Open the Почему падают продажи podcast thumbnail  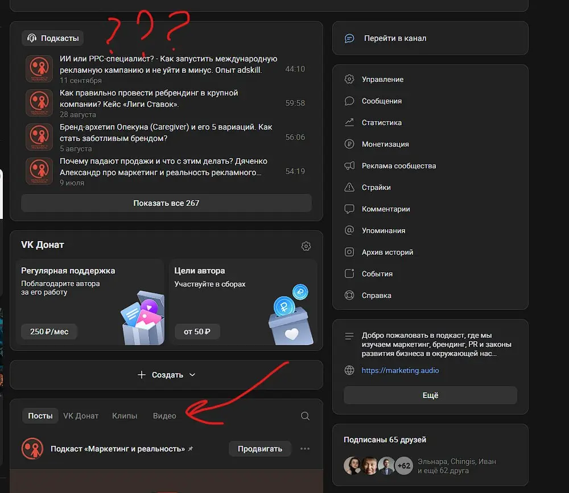[39, 171]
